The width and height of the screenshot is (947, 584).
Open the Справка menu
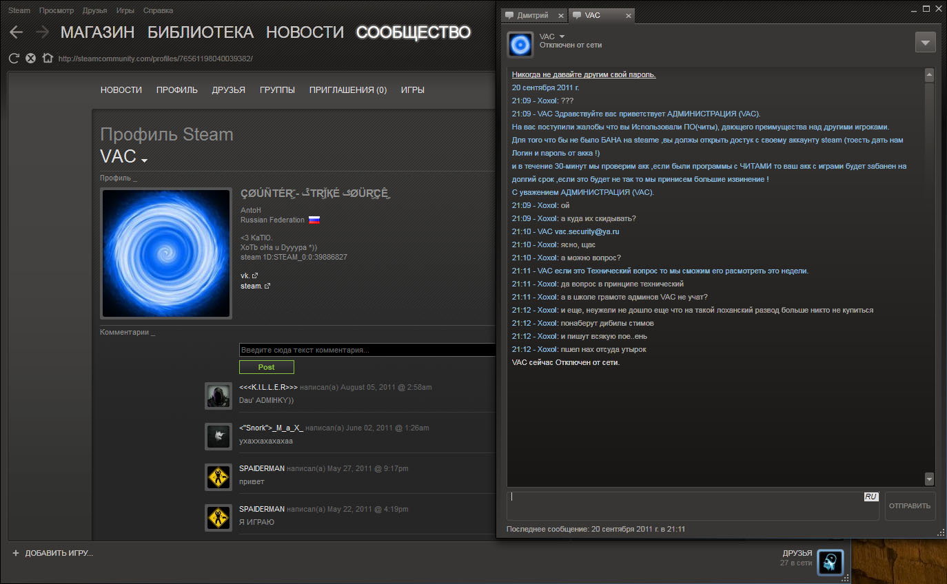click(x=159, y=10)
